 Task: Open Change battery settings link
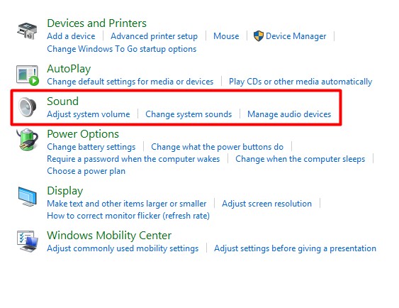point(91,147)
